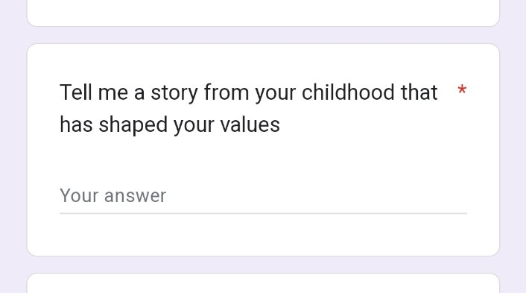Click the 'has shaped your values' line
This screenshot has height=293, width=526.
pyautogui.click(x=170, y=125)
